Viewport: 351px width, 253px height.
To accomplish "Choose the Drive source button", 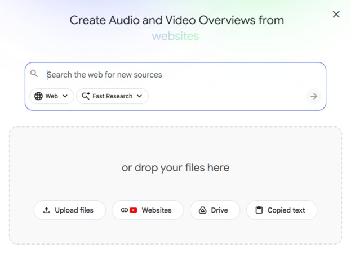I will 215,210.
